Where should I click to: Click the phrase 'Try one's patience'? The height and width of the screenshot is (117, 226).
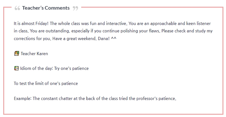tap(71, 68)
